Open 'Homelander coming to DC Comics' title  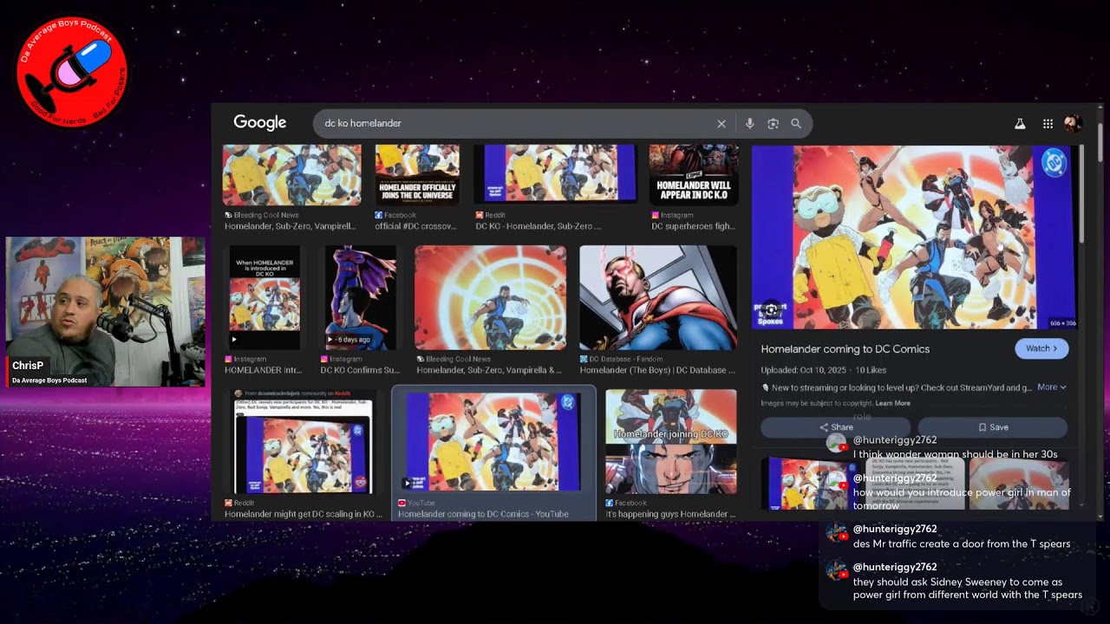[845, 349]
